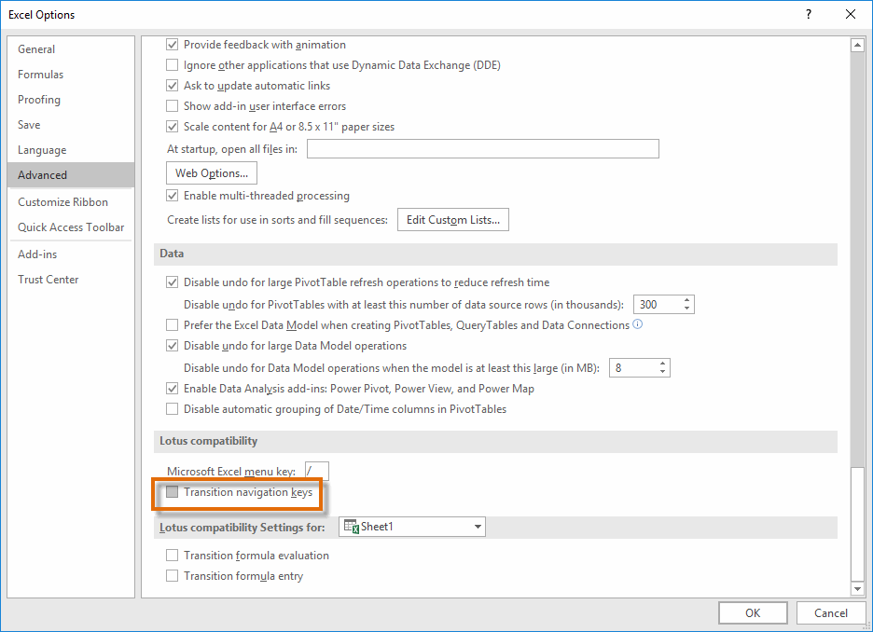Open the Customize Ribbon category

(71, 202)
